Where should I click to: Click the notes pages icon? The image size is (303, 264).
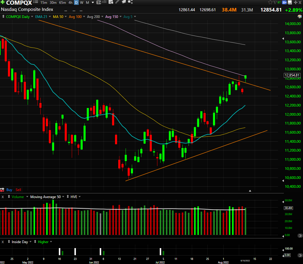(124, 2)
